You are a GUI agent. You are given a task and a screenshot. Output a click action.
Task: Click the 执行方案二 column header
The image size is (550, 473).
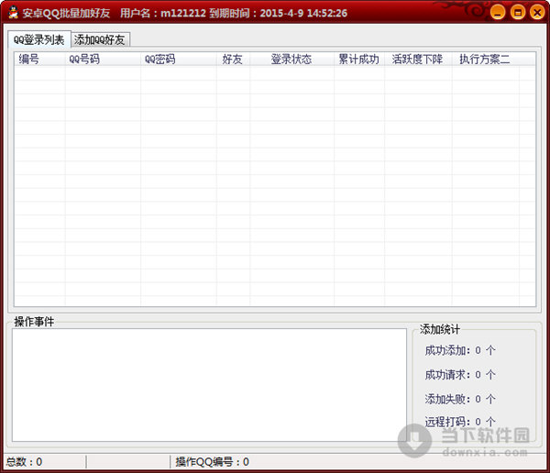tap(486, 59)
